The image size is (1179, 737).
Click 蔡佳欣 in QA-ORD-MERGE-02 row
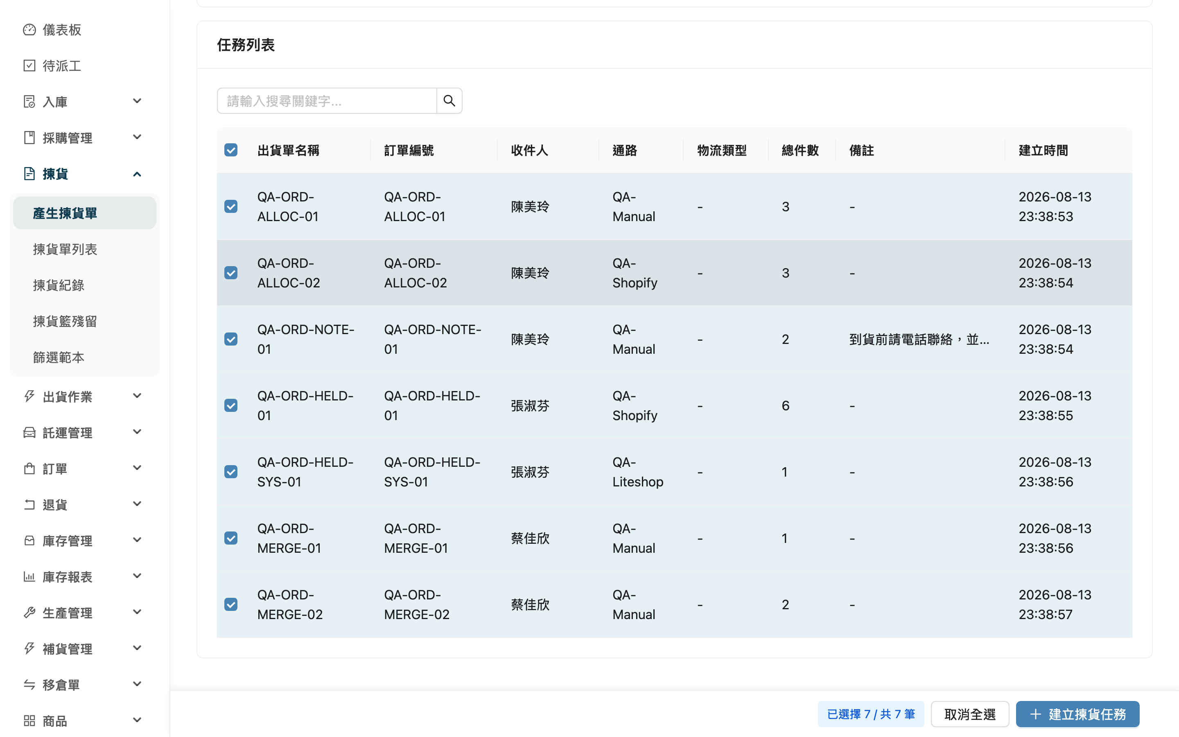[x=530, y=604]
